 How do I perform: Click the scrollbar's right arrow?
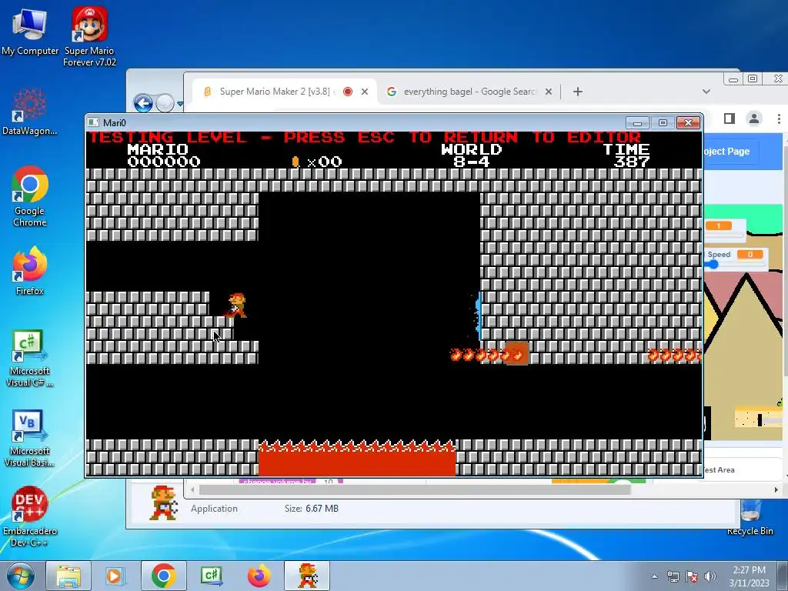[x=776, y=489]
